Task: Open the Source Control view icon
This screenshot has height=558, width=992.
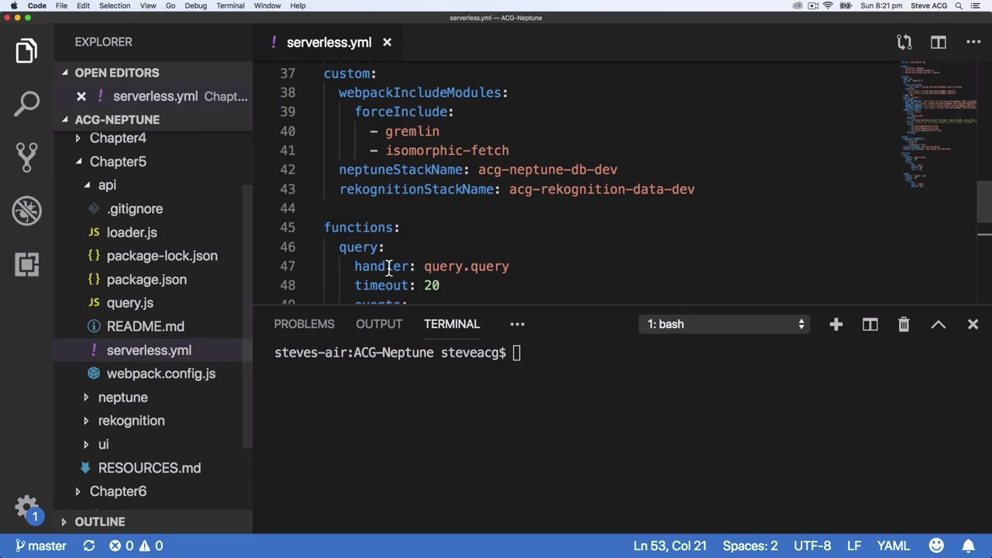Action: click(x=26, y=157)
